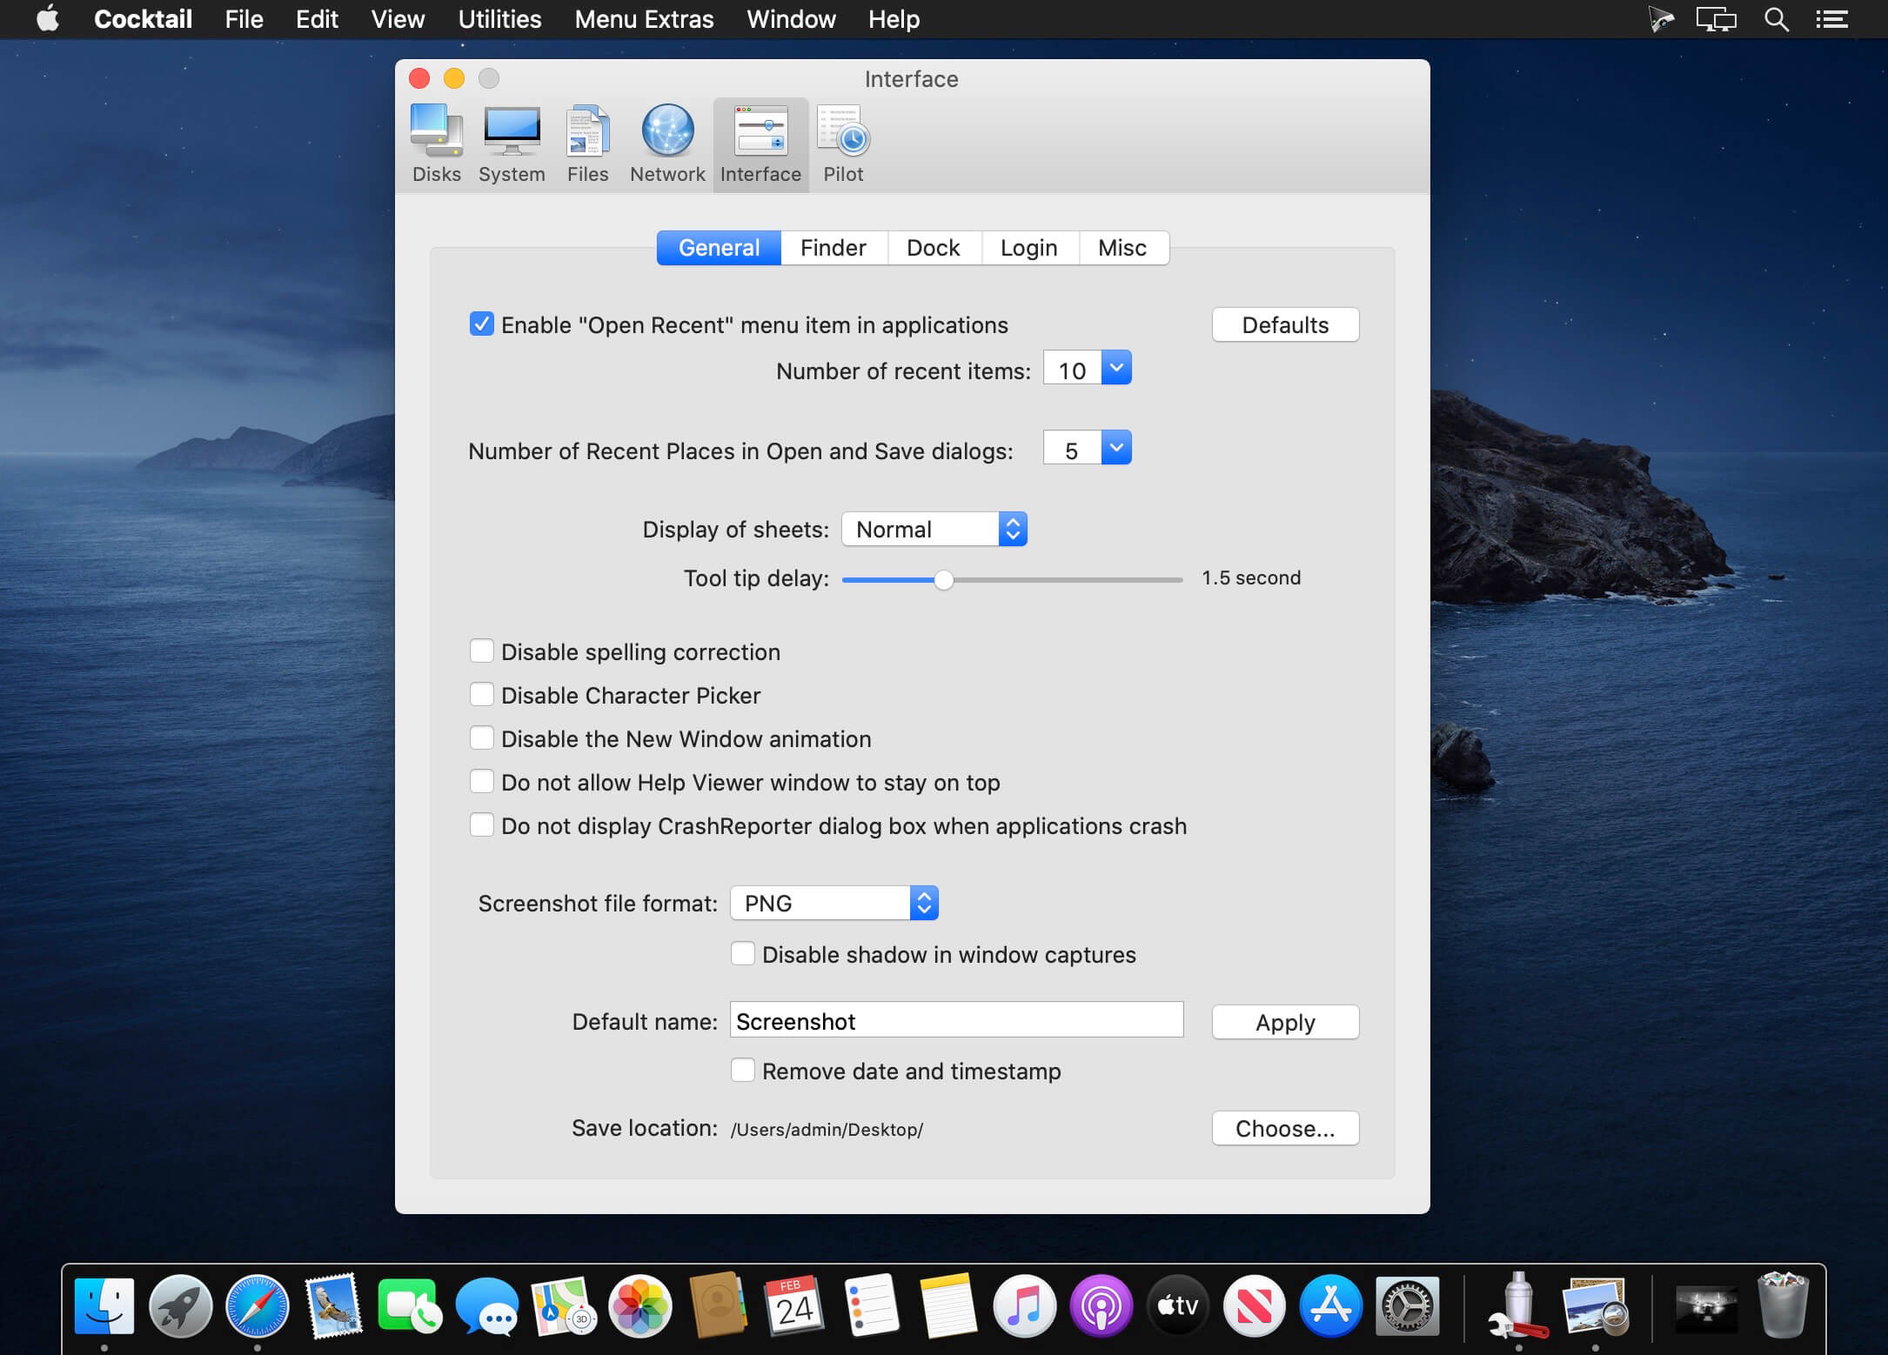Switch to the Finder tab
Viewport: 1888px width, 1355px height.
833,248
